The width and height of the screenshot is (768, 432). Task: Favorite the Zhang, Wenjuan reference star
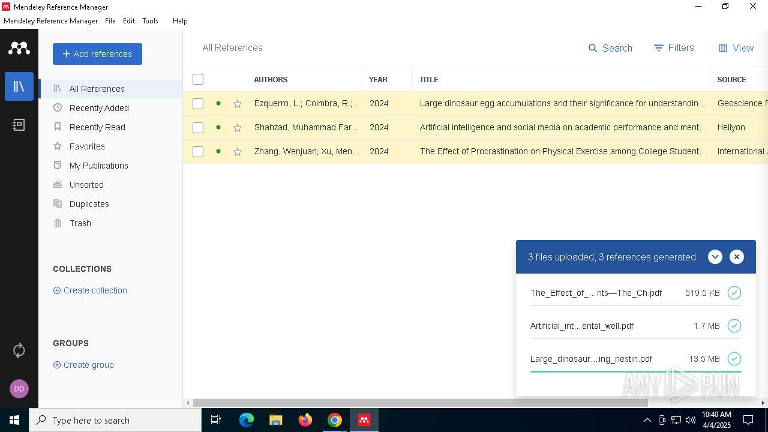[238, 152]
